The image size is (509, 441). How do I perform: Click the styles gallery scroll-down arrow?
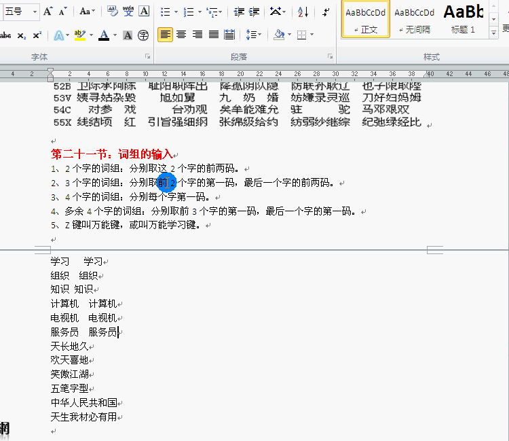pyautogui.click(x=494, y=20)
